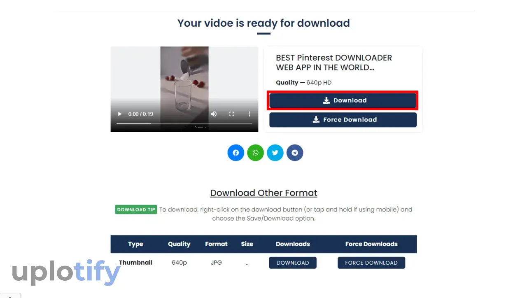Share to Facebook via the round icon
Screen dimensions: 527x298
tap(236, 153)
